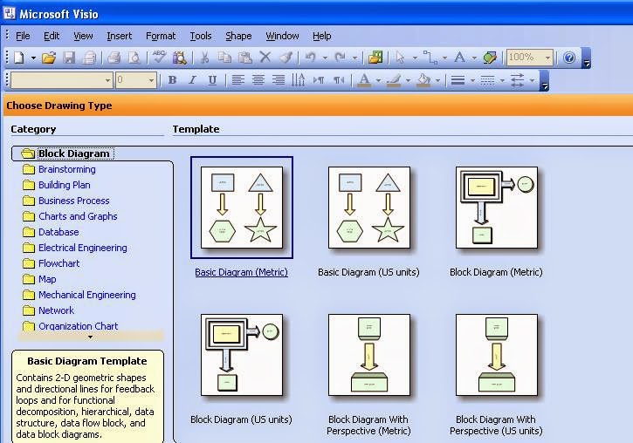
Task: Click the Delete X icon
Action: 265,58
